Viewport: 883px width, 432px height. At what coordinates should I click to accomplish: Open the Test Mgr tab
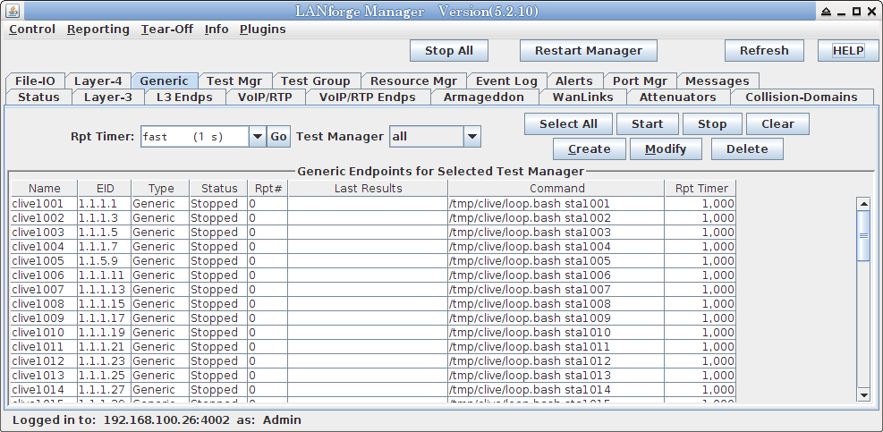point(234,81)
